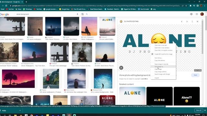Open the WhatsApp bookmark
Screen dimensions: 207x116
coord(27,9)
